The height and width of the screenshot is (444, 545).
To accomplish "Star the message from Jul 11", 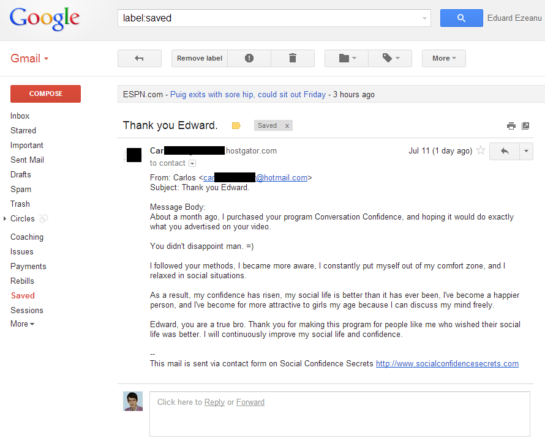I will (x=481, y=150).
